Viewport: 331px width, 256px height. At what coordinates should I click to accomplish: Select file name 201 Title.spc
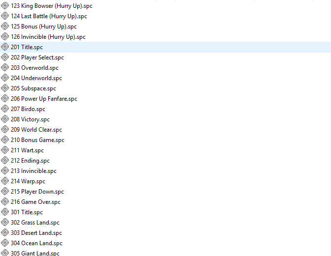pos(27,47)
